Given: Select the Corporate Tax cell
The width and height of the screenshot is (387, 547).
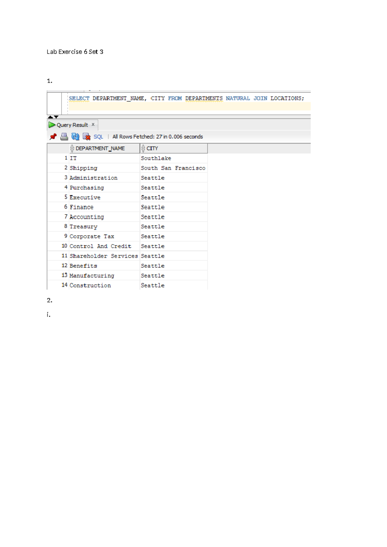Looking at the screenshot, I should pyautogui.click(x=104, y=236).
